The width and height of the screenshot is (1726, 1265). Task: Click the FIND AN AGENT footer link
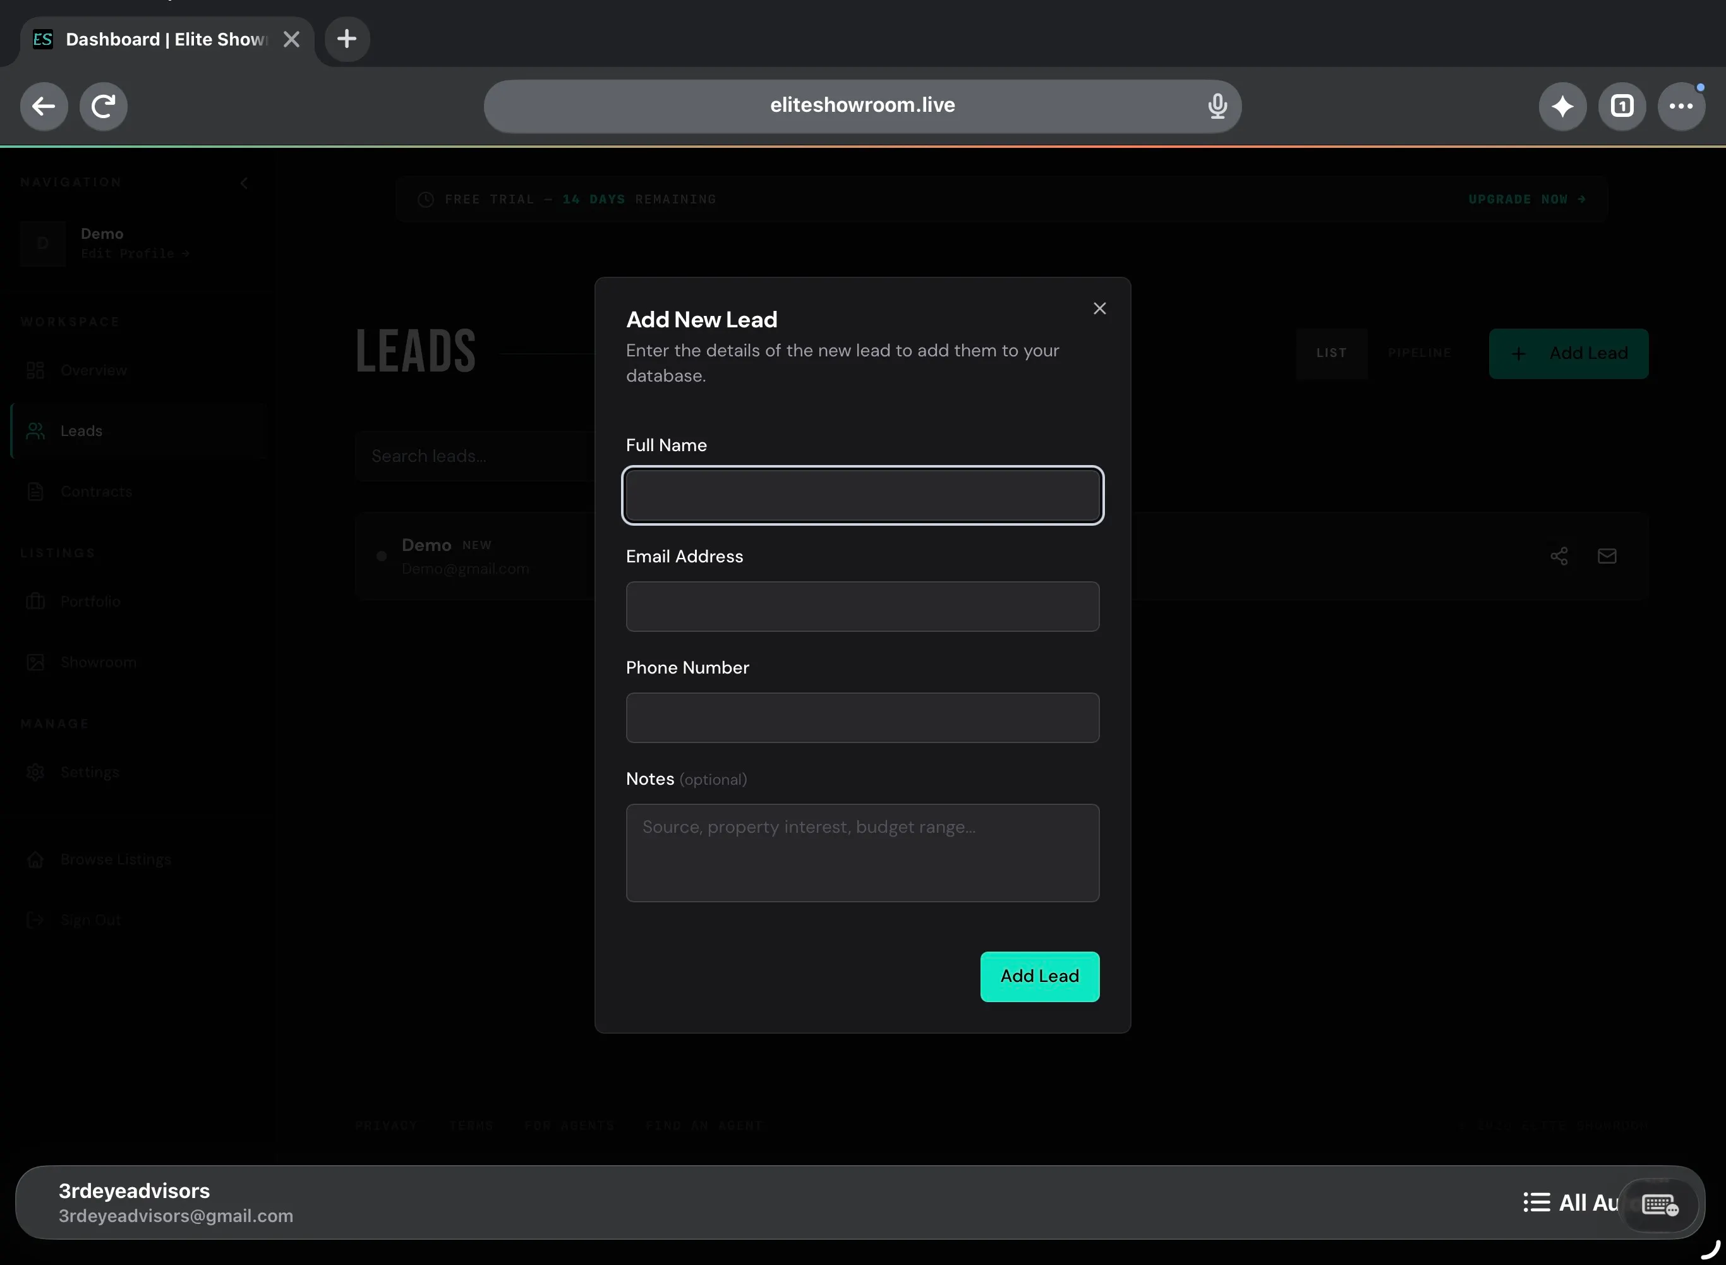pyautogui.click(x=704, y=1125)
